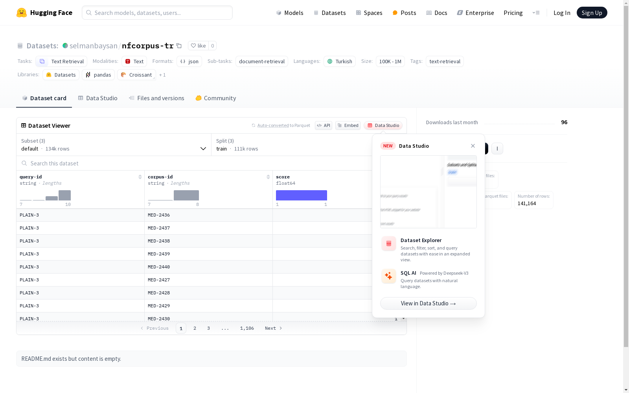Screen dimensions: 629x393
Task: Open the extra navigation menu icon
Action: pyautogui.click(x=536, y=13)
